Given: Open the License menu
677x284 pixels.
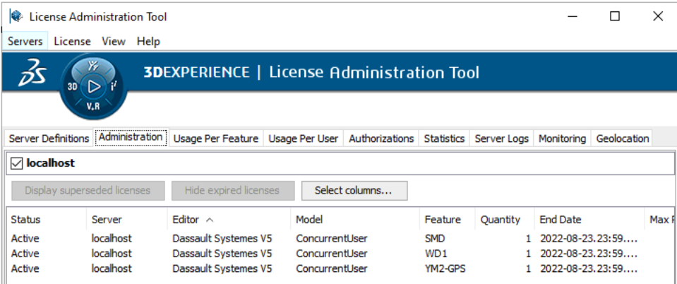Looking at the screenshot, I should coord(72,42).
